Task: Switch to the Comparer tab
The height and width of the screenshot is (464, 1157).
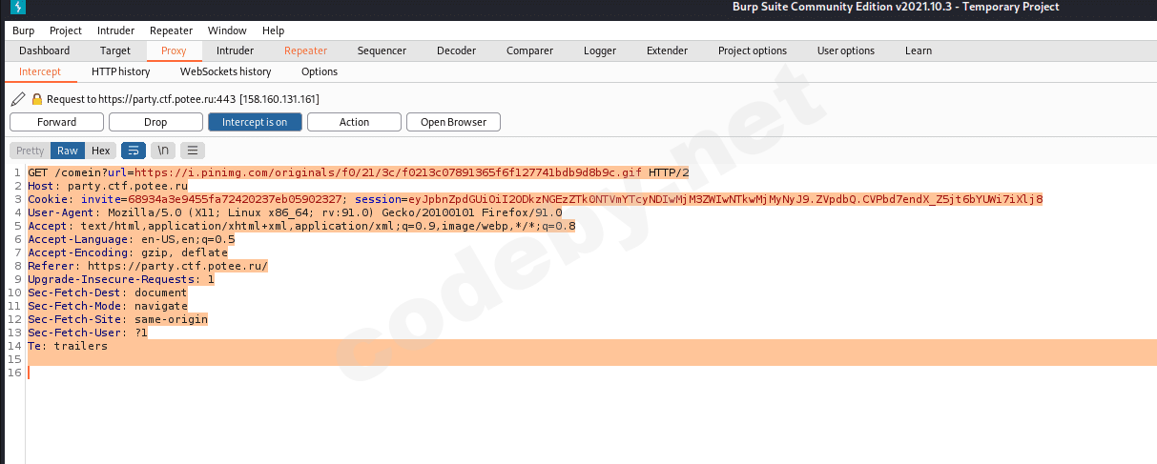Action: click(x=529, y=50)
